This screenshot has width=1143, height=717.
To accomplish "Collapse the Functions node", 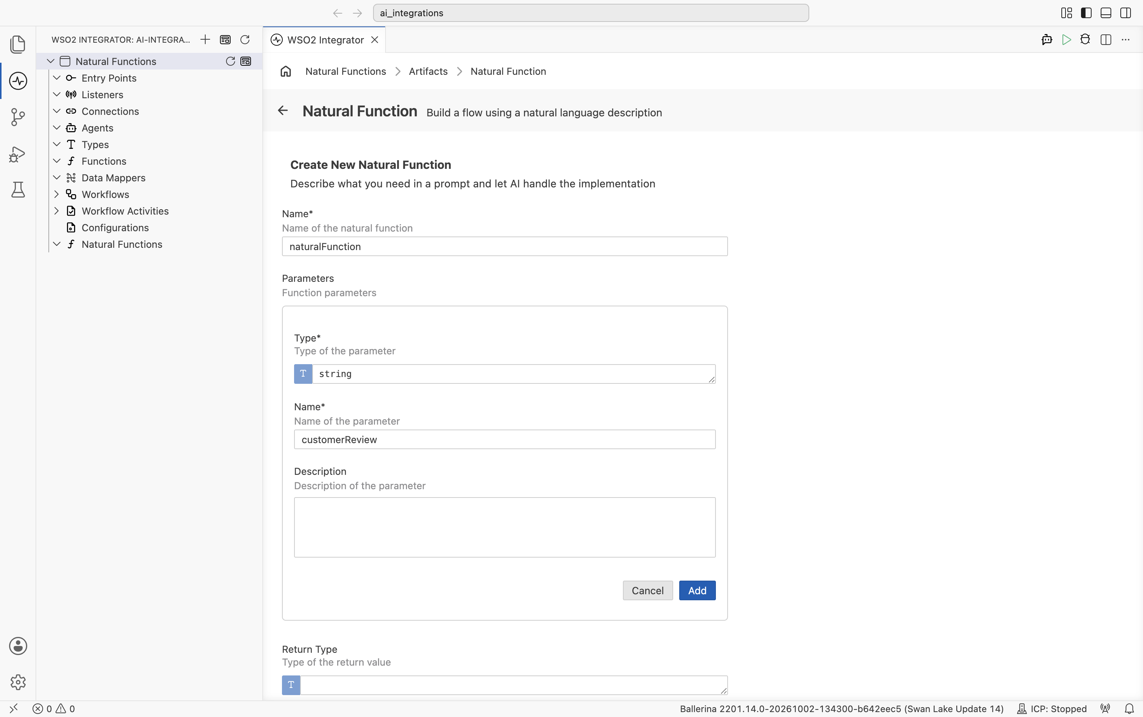I will [x=56, y=161].
